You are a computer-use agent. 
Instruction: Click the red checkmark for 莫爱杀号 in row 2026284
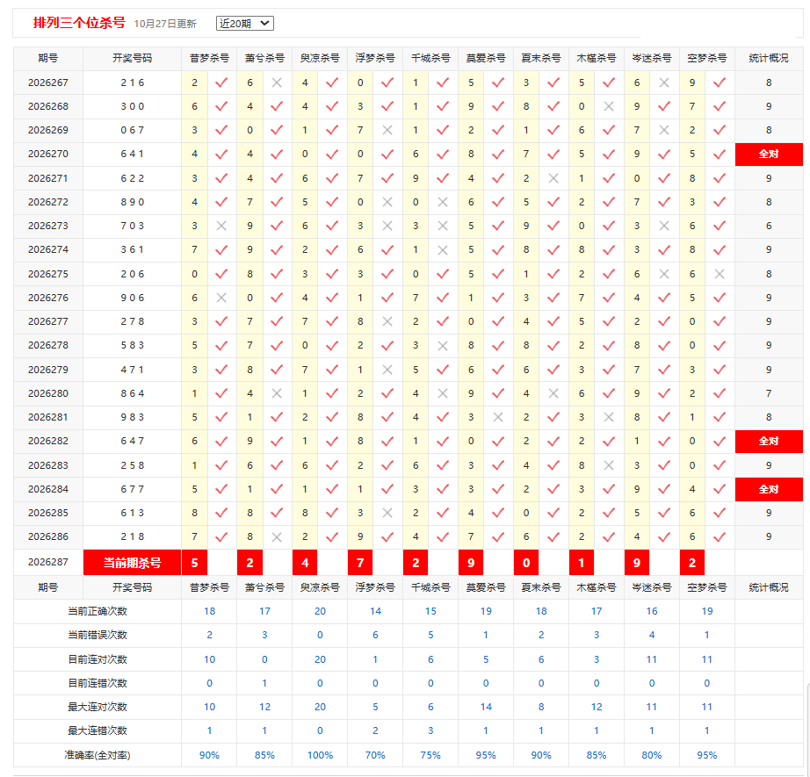pyautogui.click(x=498, y=489)
